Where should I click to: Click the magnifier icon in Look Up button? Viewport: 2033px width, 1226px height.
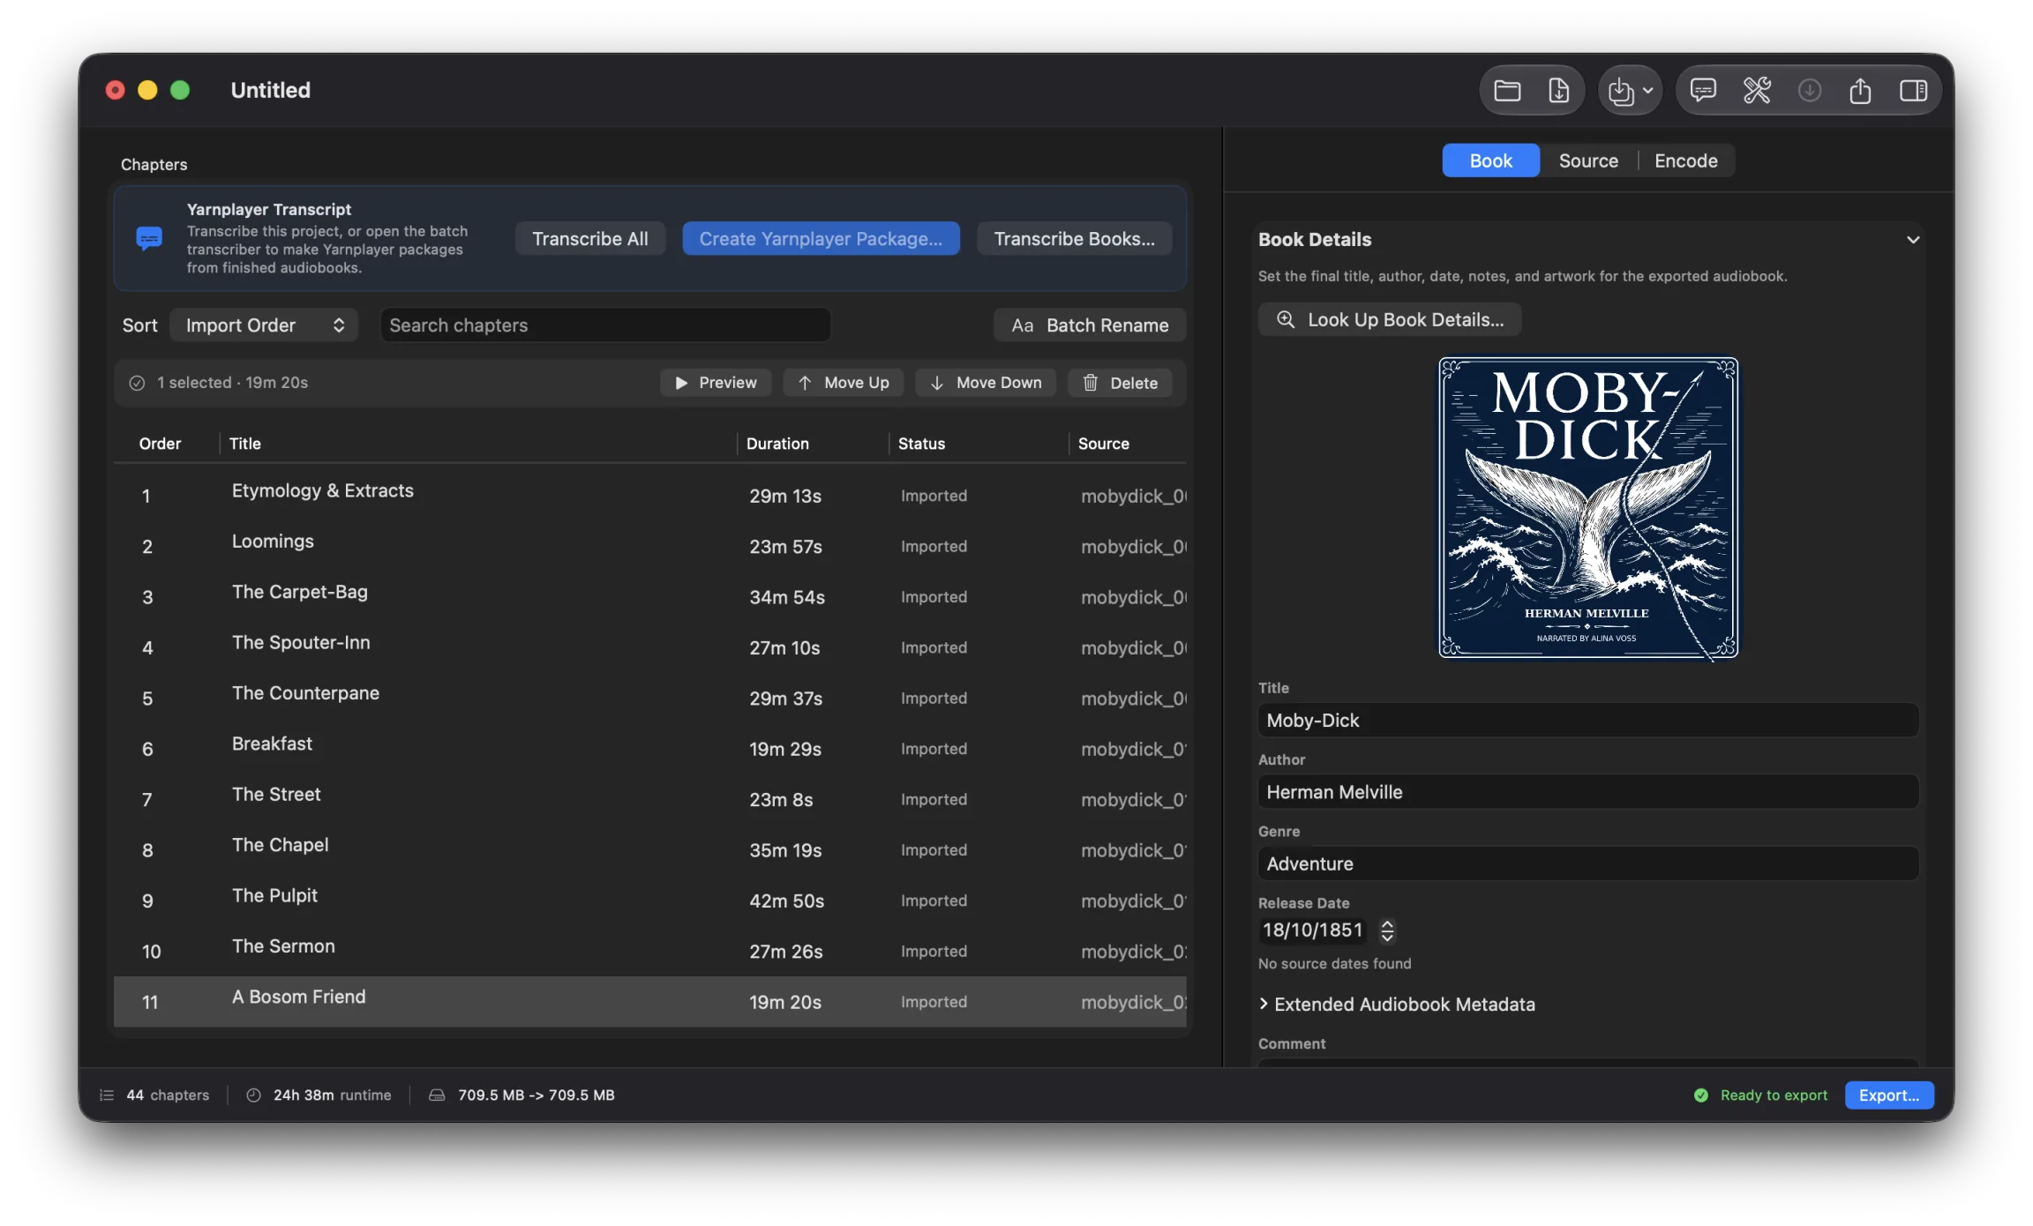tap(1286, 319)
